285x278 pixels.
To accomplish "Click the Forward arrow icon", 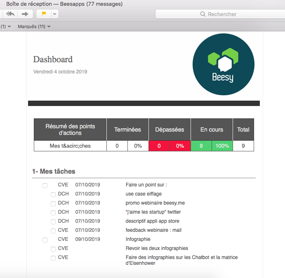I will pos(25,14).
